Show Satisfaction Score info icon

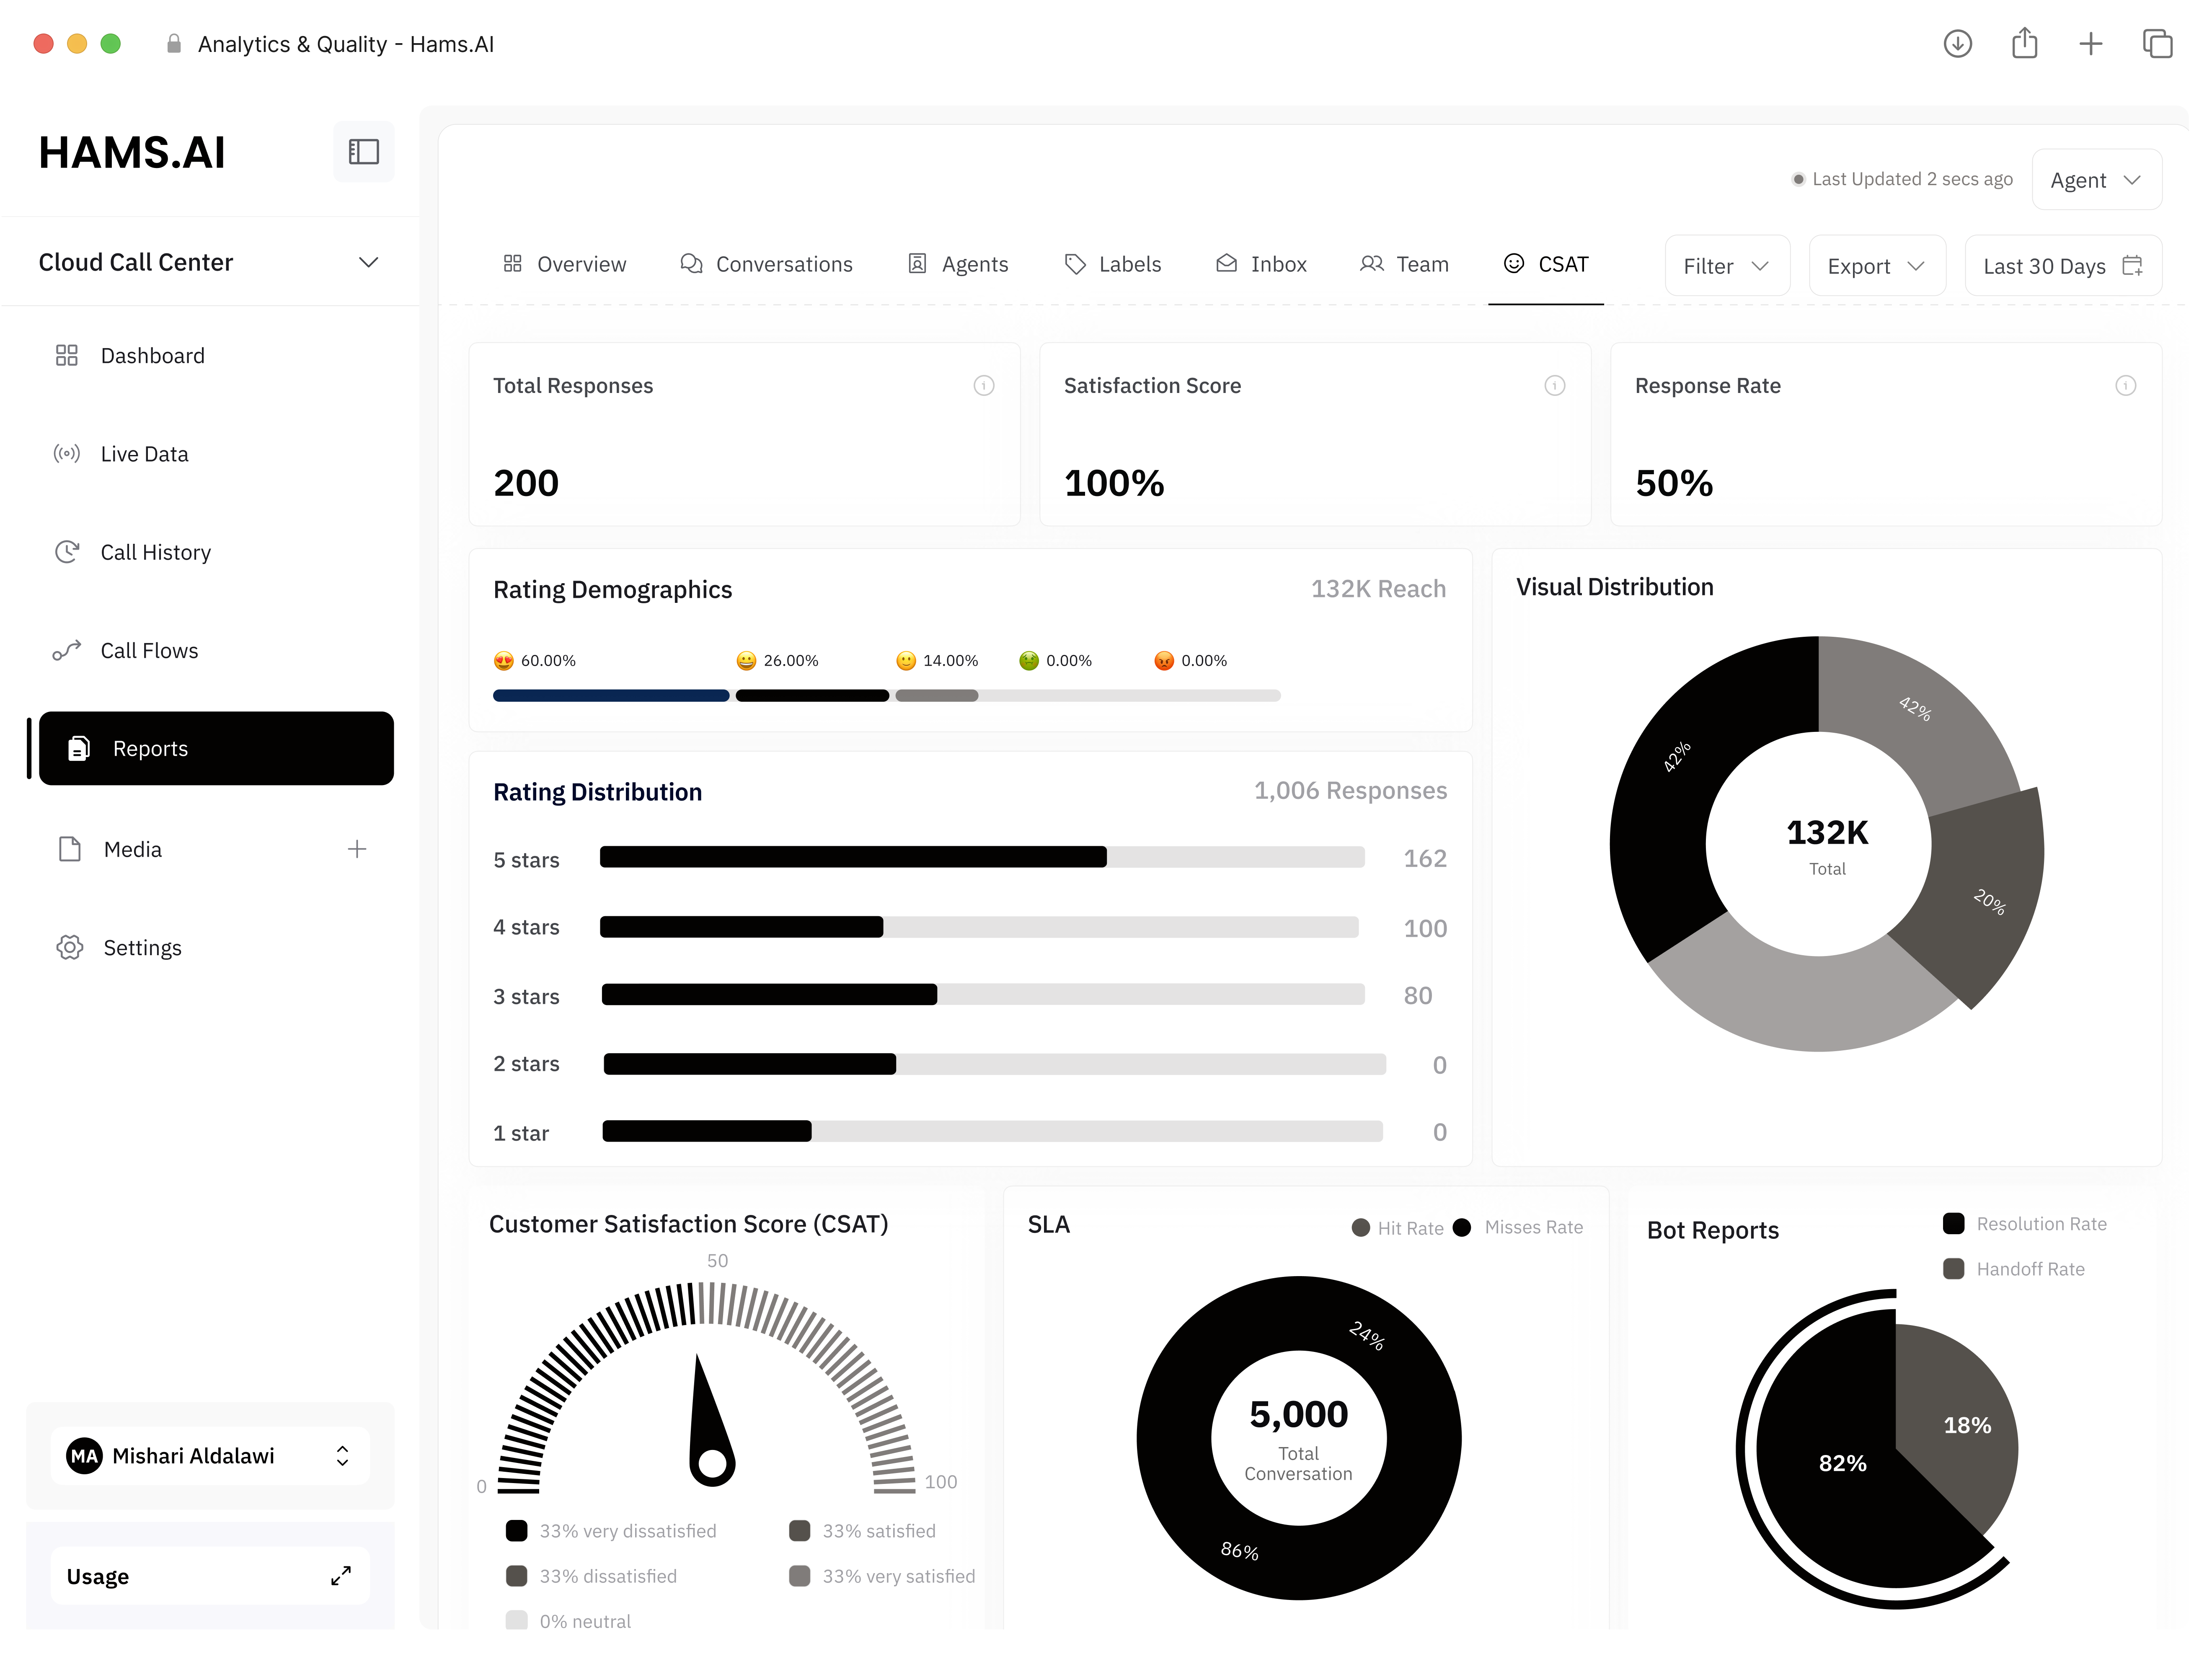[1555, 386]
